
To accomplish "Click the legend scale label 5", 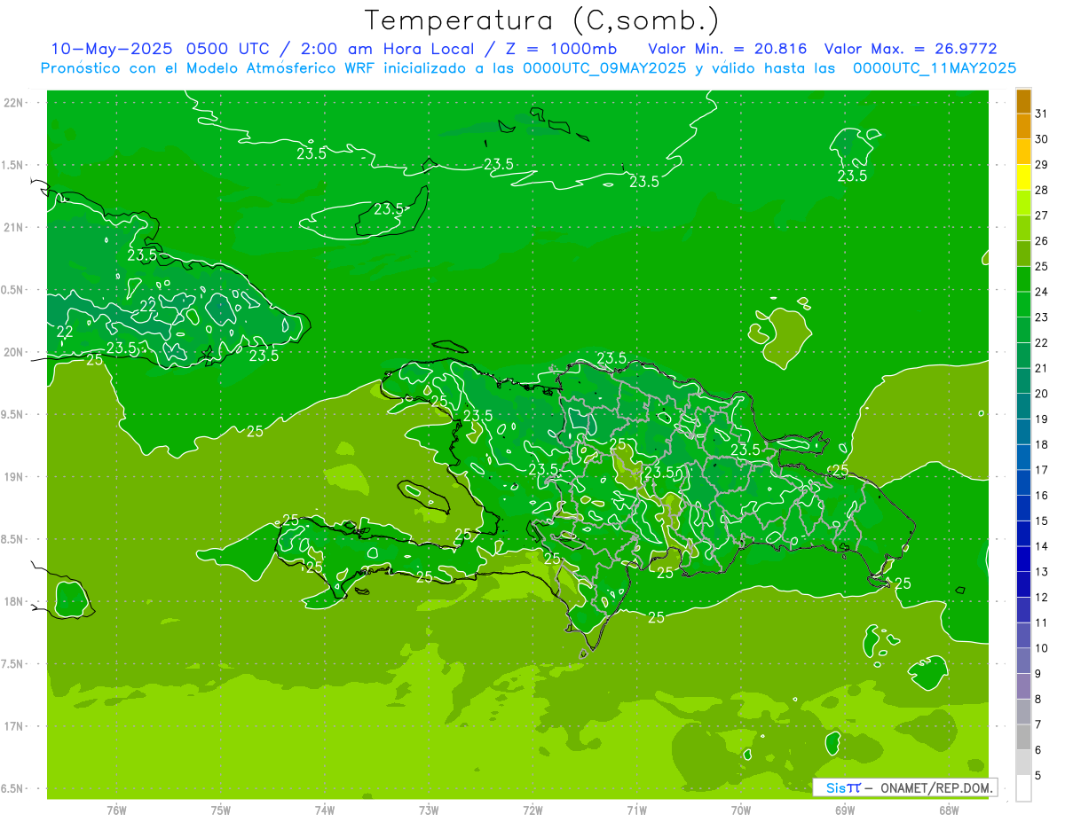I will coord(1038,776).
